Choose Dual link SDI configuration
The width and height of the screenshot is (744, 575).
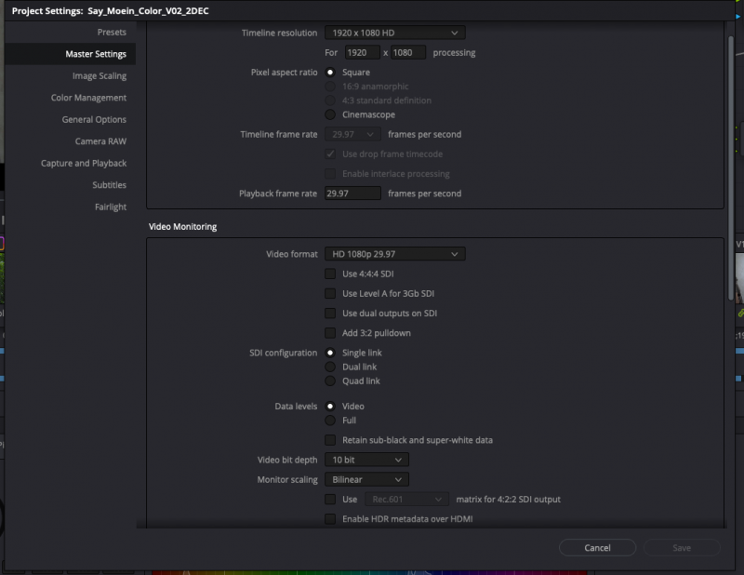pos(330,368)
